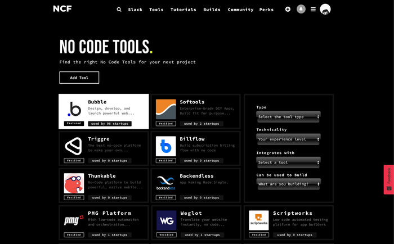Open the Softools tool title
The image size is (394, 244).
(x=192, y=102)
